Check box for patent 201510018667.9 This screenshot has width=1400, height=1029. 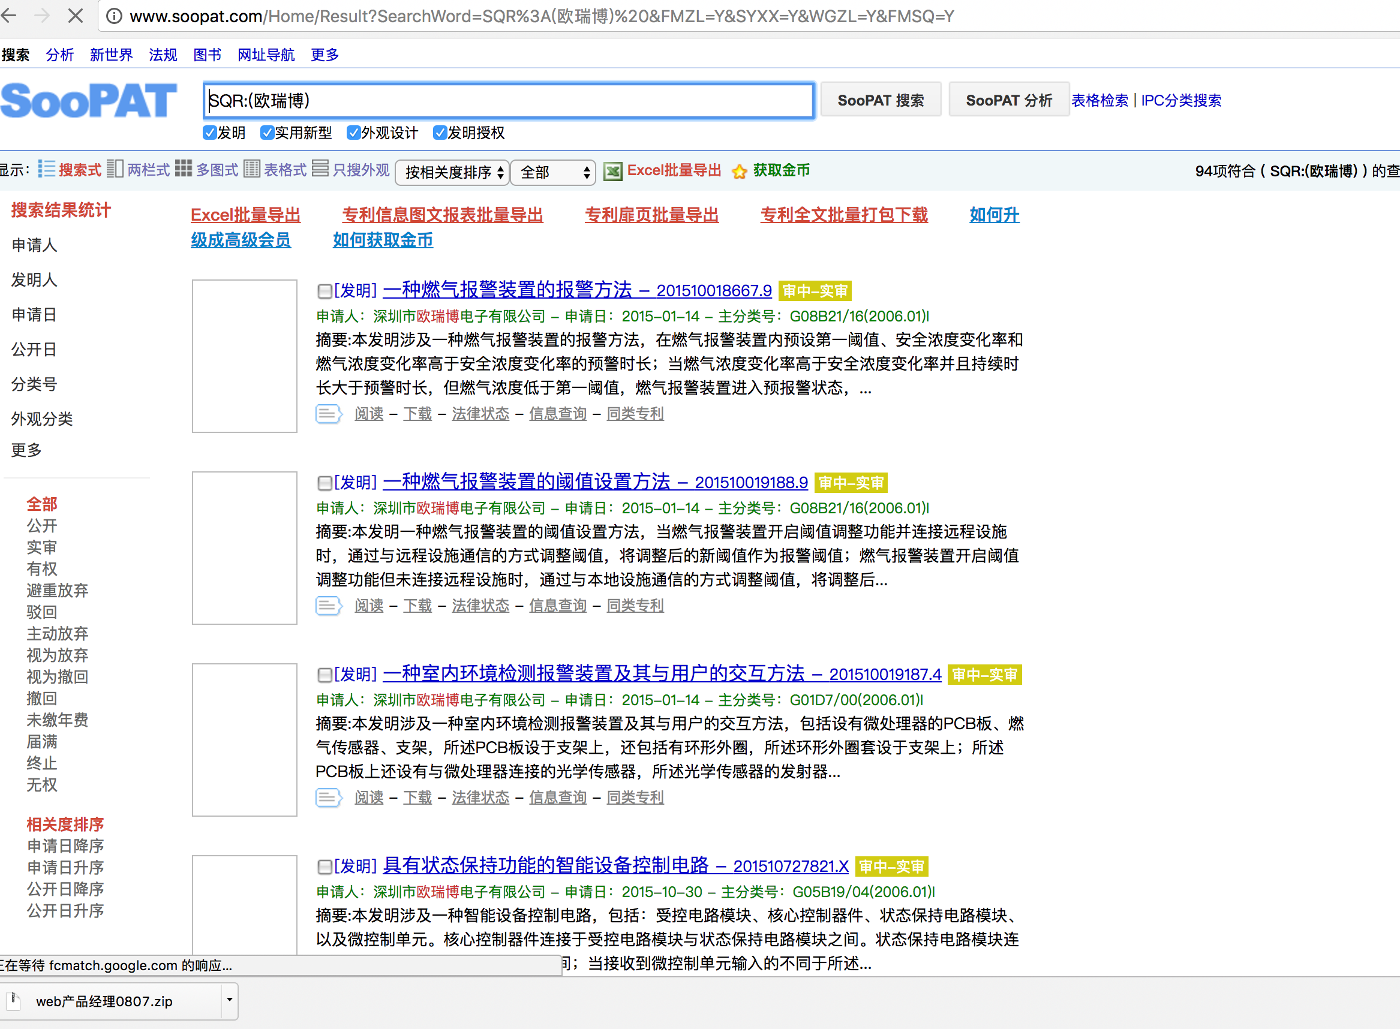(325, 291)
